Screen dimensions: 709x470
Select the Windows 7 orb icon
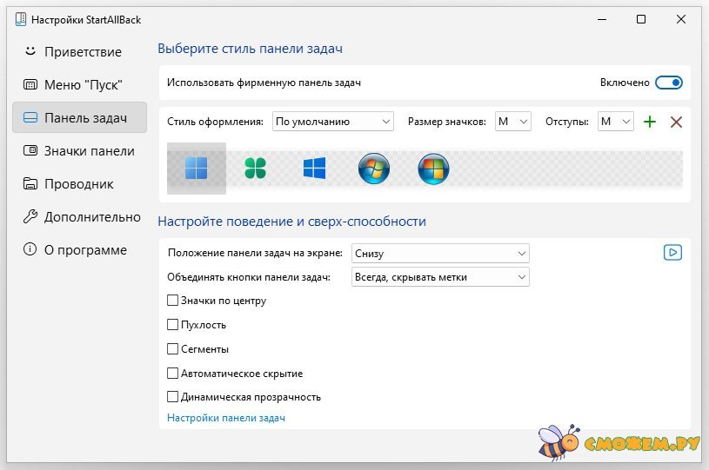373,169
